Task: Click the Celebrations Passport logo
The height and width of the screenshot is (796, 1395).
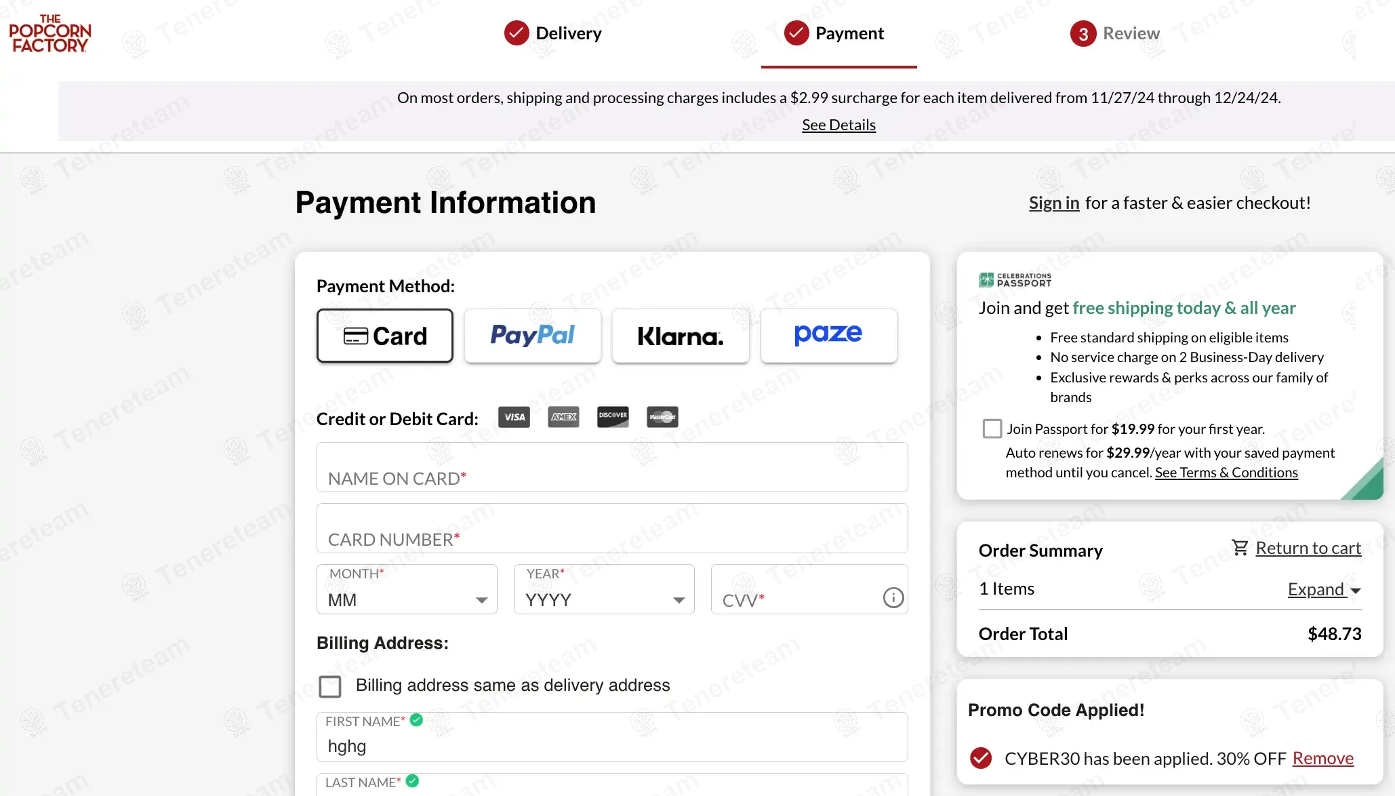Action: coord(1015,279)
